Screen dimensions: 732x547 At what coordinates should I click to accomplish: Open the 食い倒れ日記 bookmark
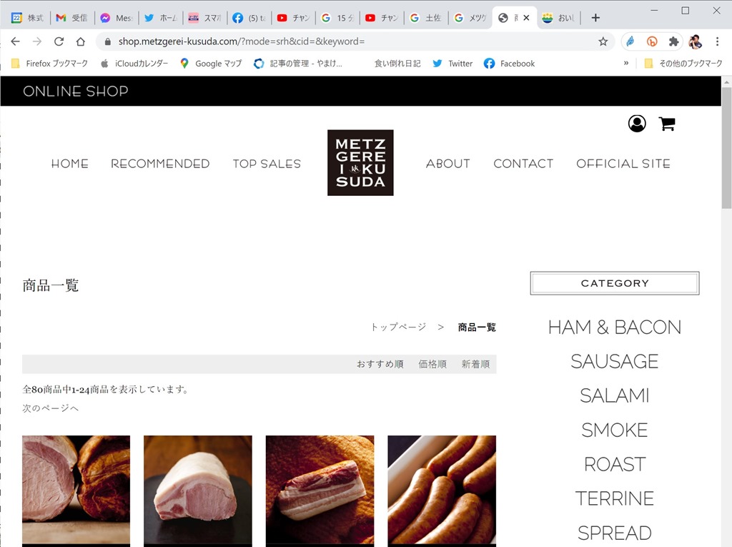click(397, 64)
